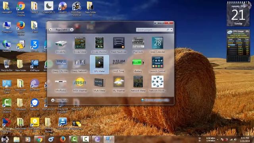The image size is (254, 143).
Task: Select the Glass Calendar gadget
Action: coord(158,45)
